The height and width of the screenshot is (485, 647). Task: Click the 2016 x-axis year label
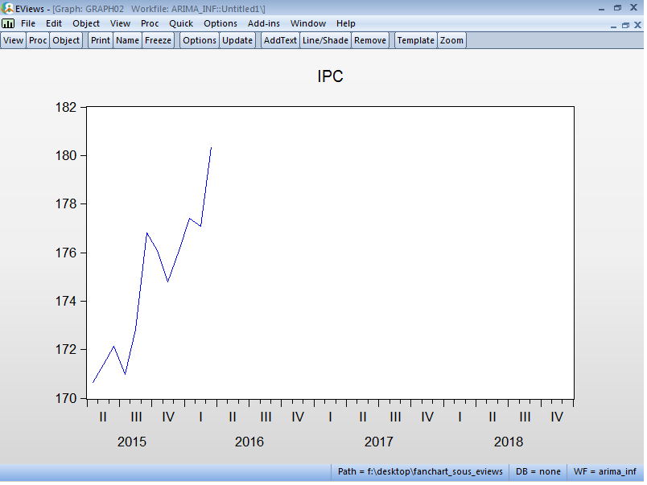pos(249,442)
